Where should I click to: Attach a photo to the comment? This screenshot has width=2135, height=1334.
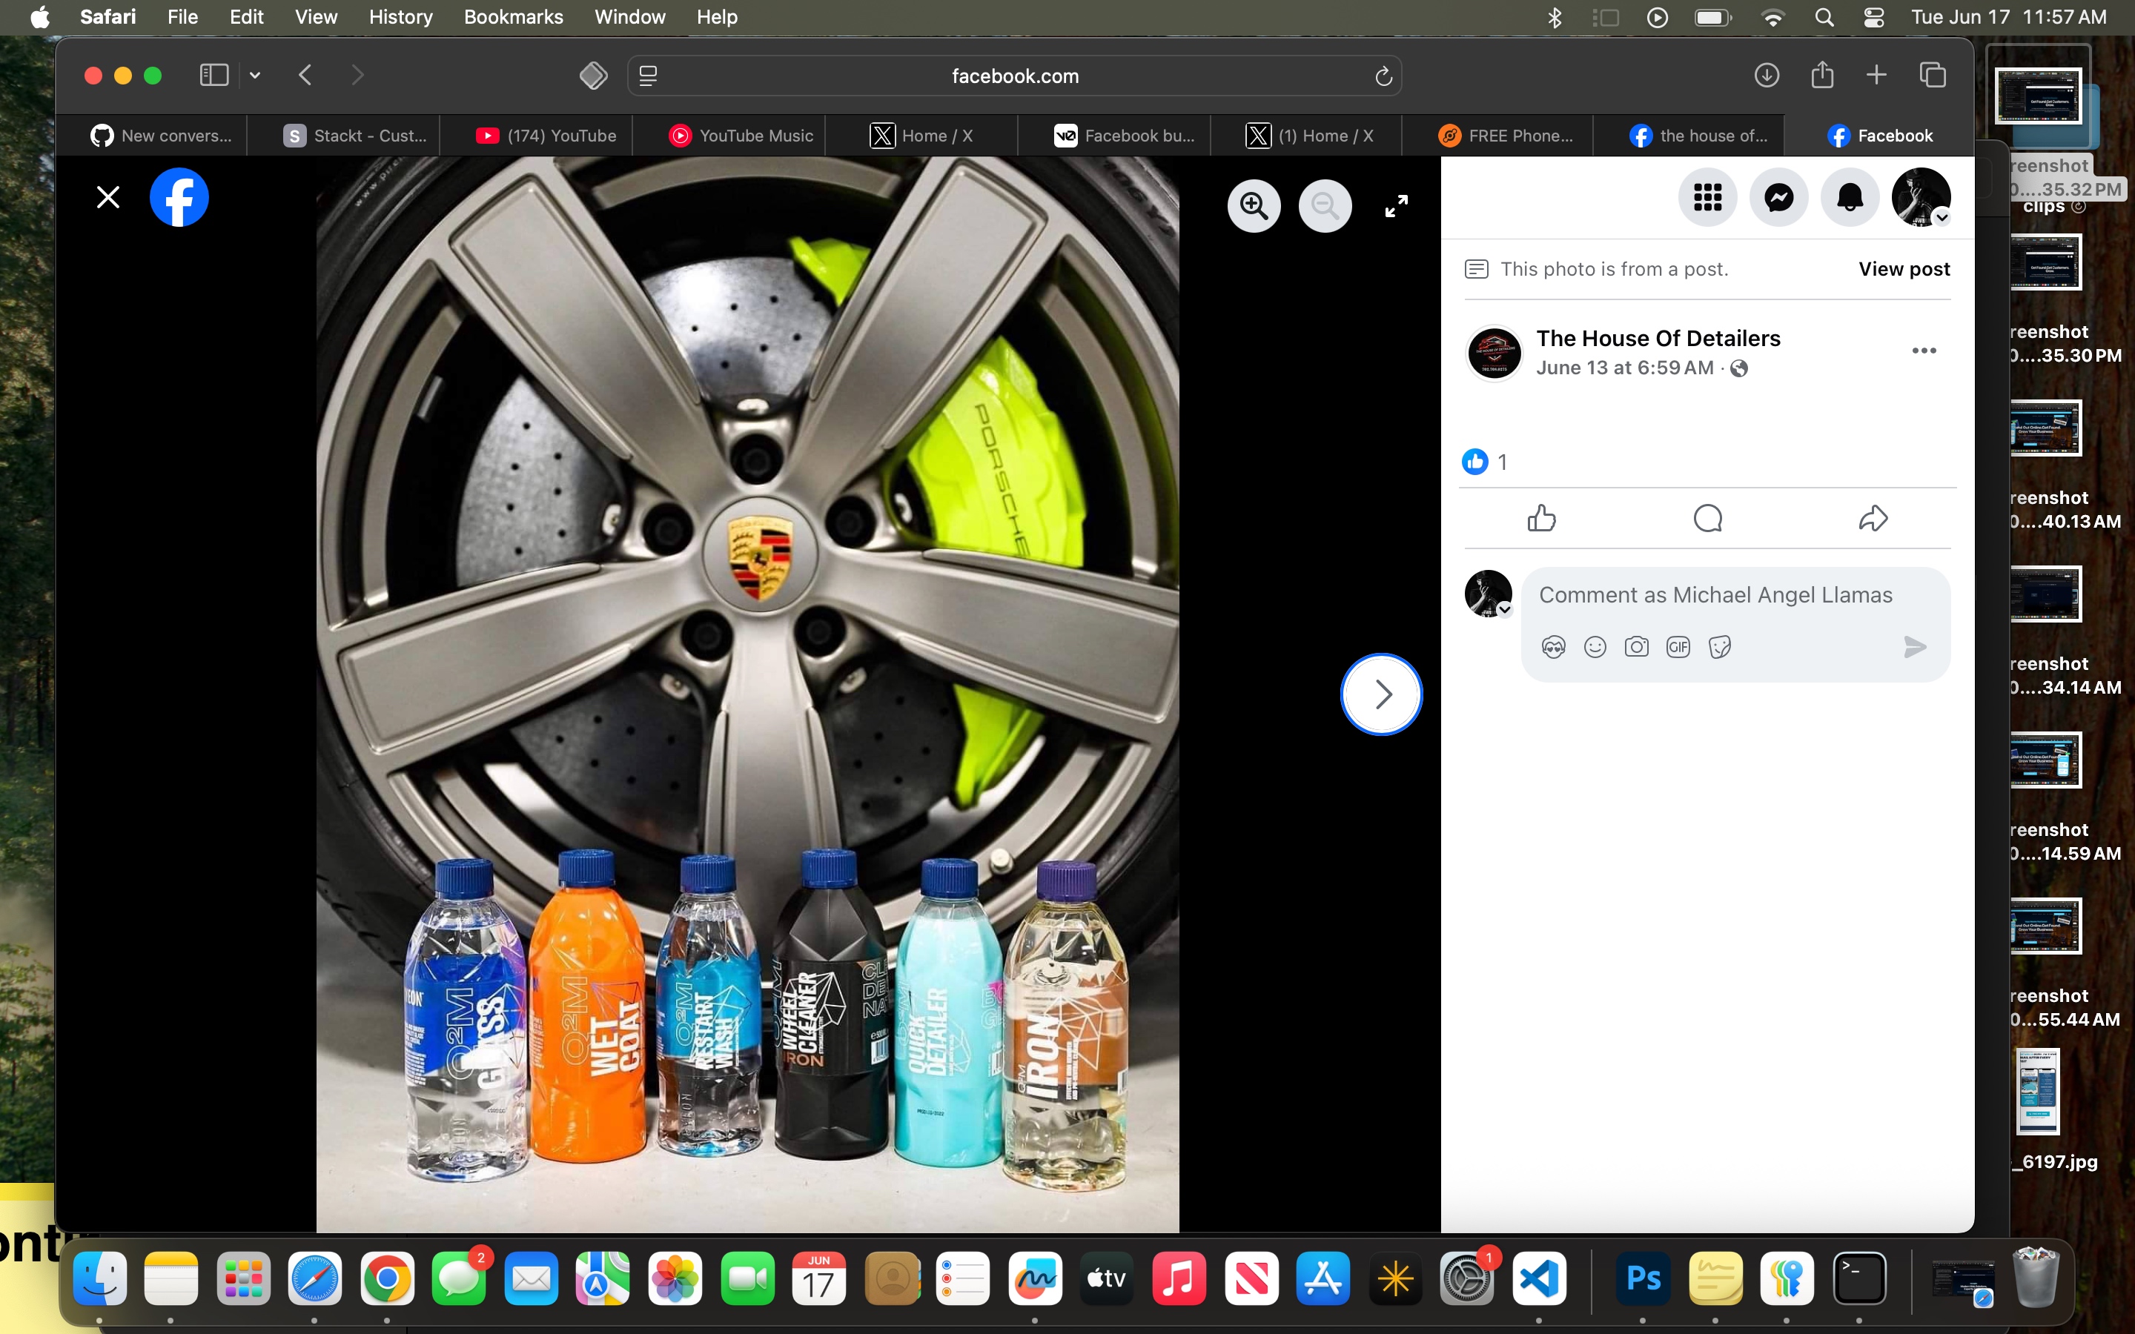coord(1637,648)
